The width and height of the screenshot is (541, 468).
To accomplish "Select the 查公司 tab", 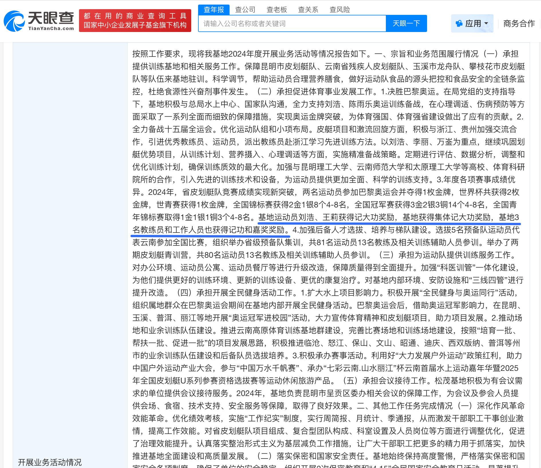I will click(x=245, y=10).
